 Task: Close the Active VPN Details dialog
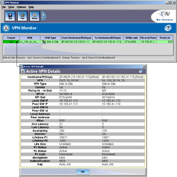click(x=144, y=66)
